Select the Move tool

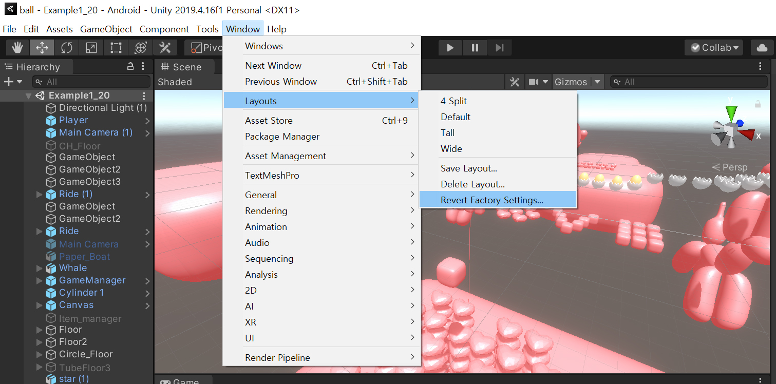[x=42, y=48]
